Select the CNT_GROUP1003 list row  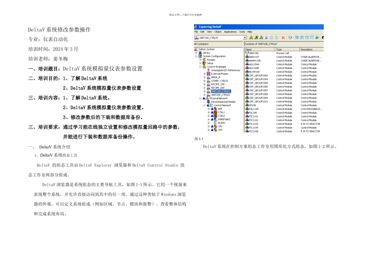pyautogui.click(x=284, y=76)
